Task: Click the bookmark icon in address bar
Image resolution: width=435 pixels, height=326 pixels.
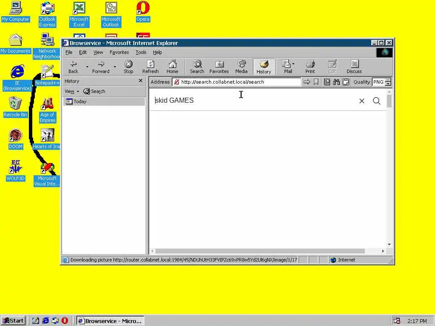Action: (x=316, y=82)
